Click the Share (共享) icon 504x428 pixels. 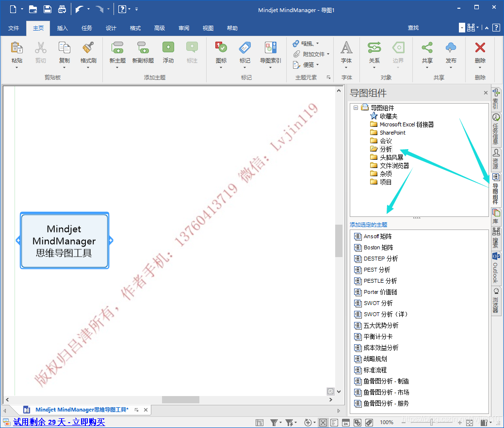click(x=427, y=47)
